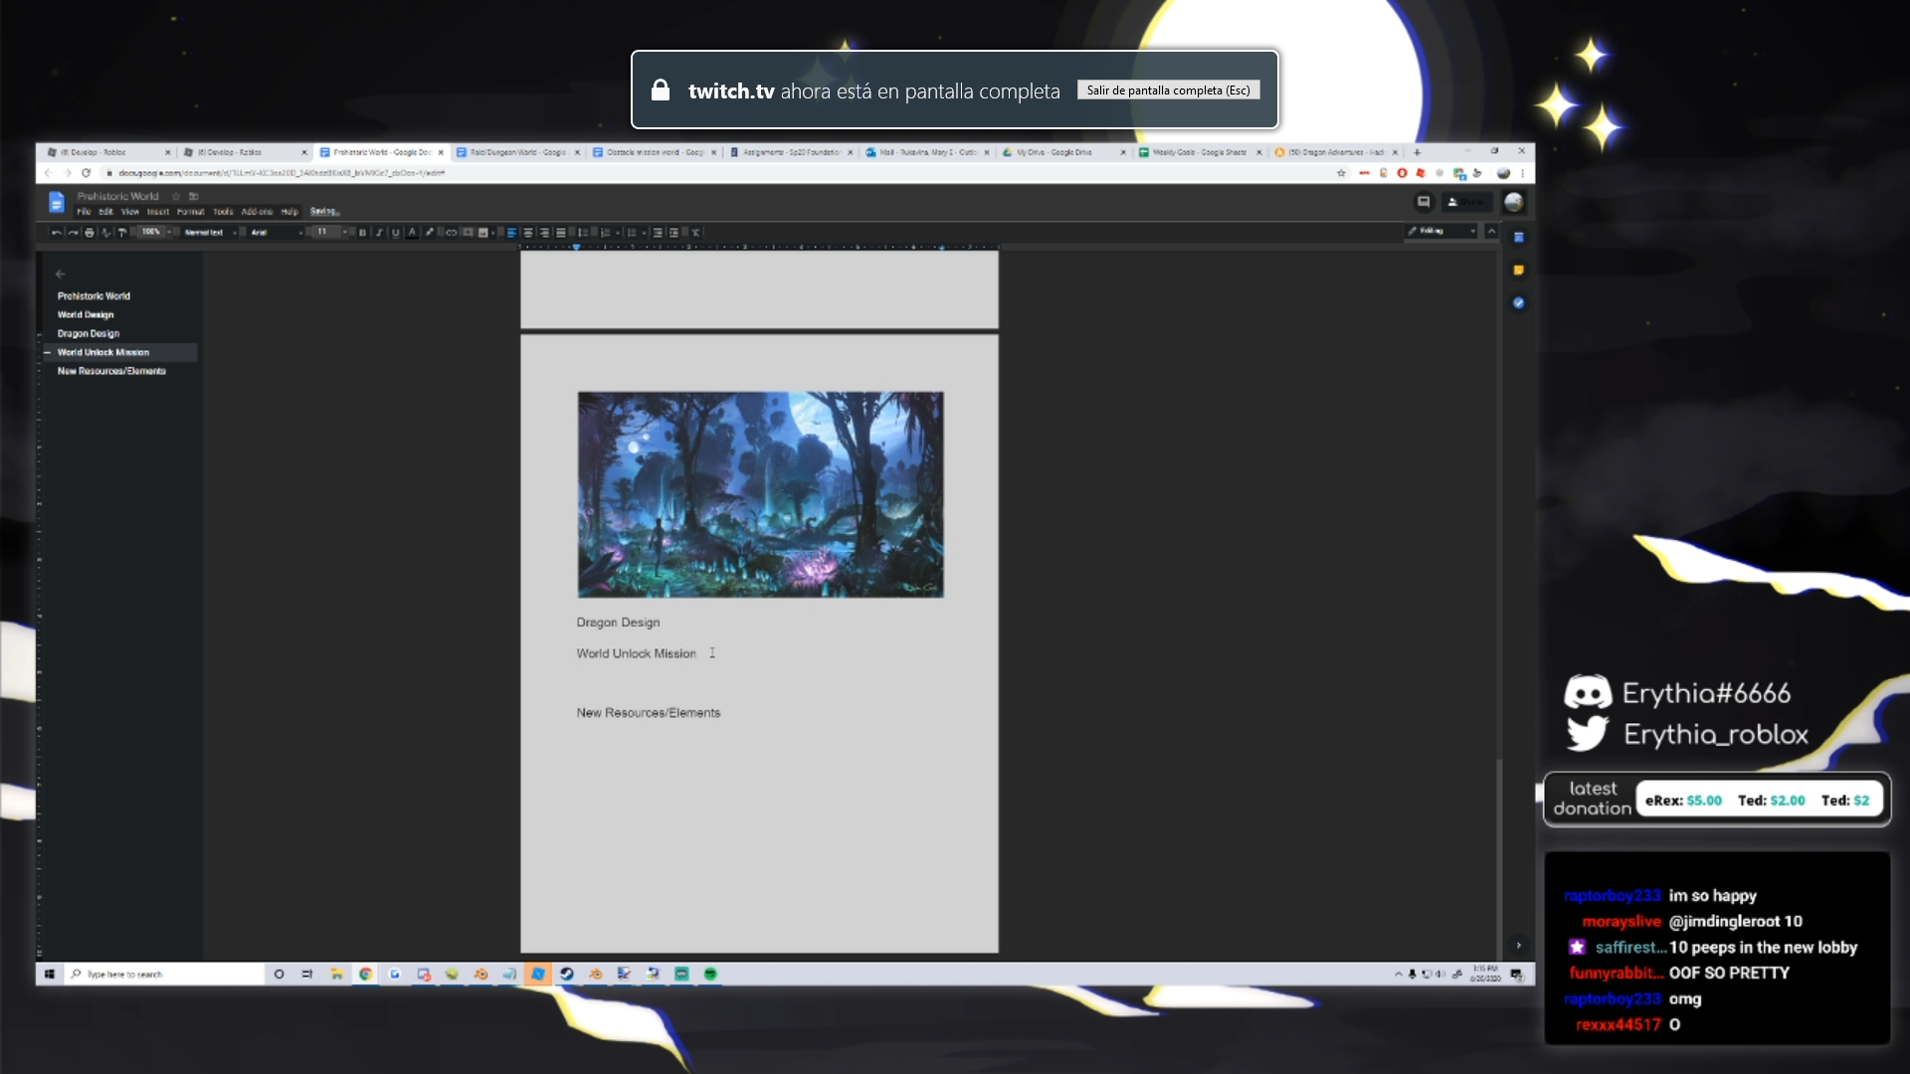Run the spell check icon
This screenshot has width=1910, height=1074.
coord(105,233)
